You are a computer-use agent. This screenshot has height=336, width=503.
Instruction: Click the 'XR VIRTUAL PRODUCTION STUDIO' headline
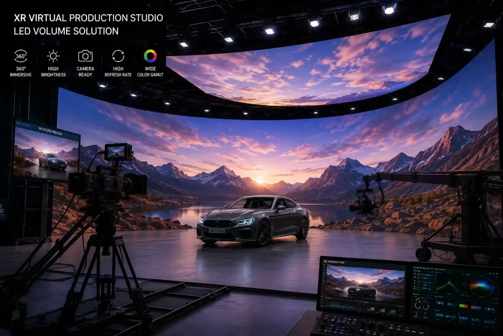click(88, 18)
